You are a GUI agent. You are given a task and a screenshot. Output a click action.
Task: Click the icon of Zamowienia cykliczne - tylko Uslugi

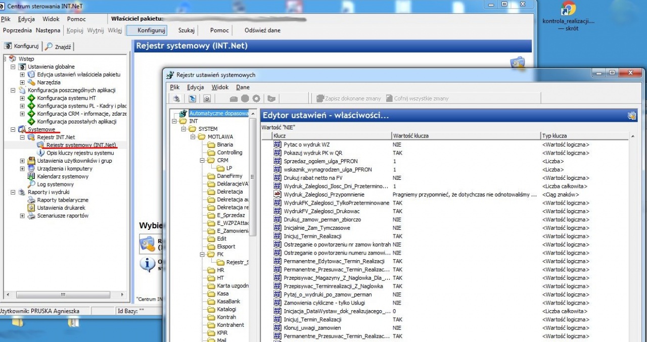tap(277, 303)
